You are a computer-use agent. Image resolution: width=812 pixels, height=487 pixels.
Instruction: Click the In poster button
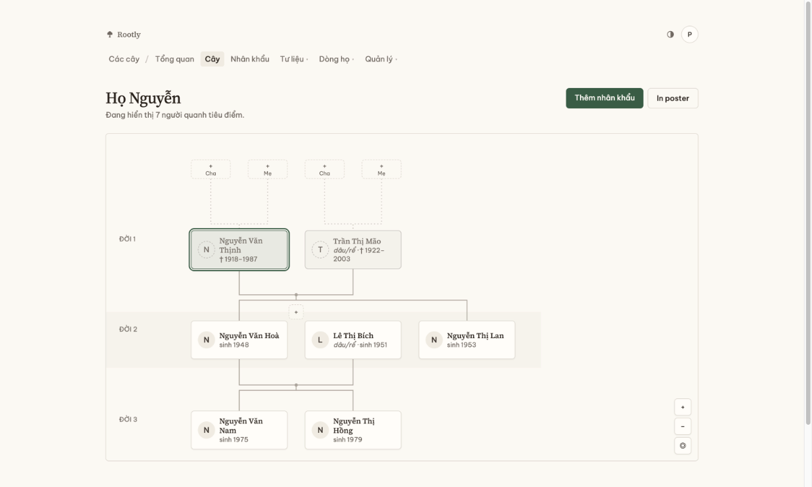coord(673,98)
